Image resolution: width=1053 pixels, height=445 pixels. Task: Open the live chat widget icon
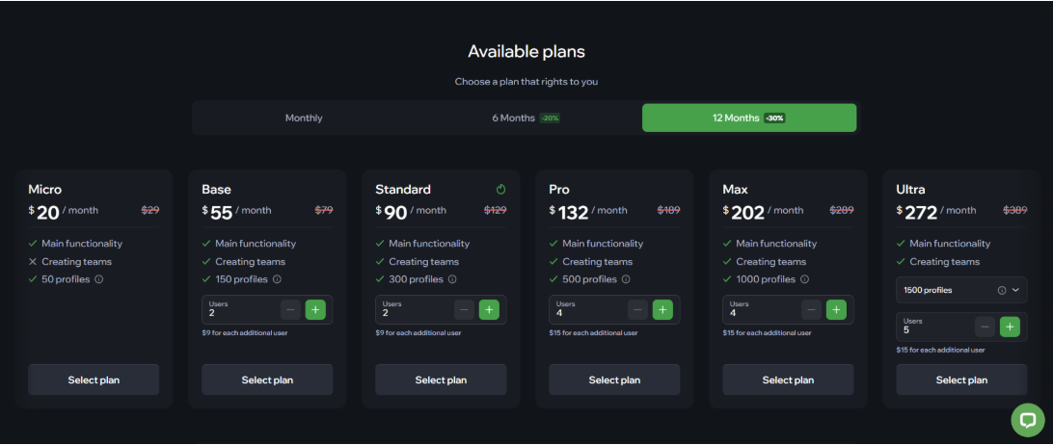click(1028, 420)
